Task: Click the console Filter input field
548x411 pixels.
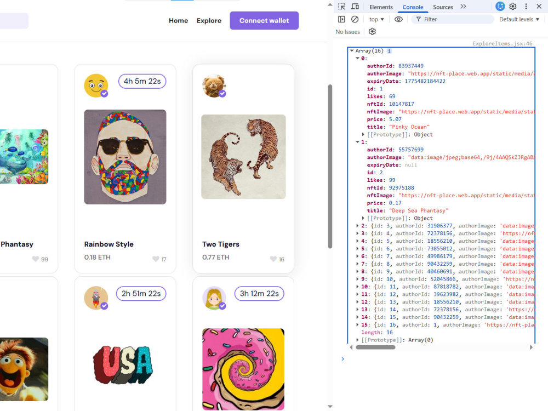Action: 453,19
